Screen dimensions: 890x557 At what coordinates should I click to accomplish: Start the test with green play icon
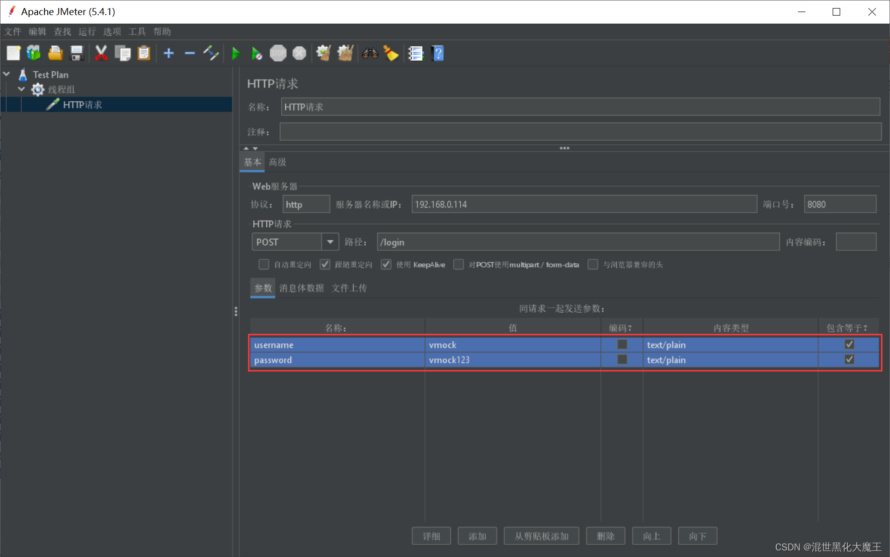236,53
